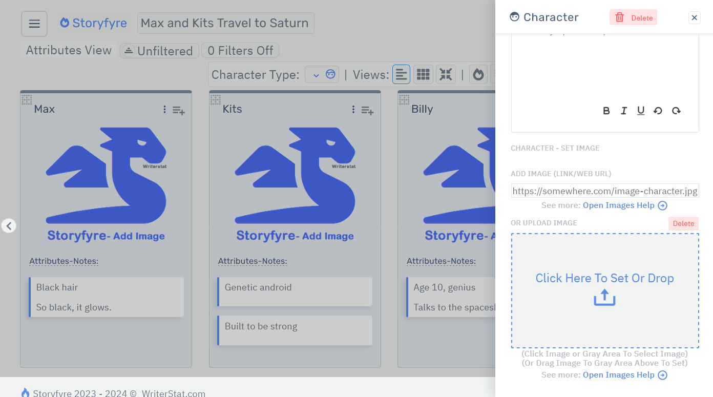This screenshot has width=713, height=397.
Task: Apply italic formatting in the Character editor
Action: pyautogui.click(x=623, y=110)
